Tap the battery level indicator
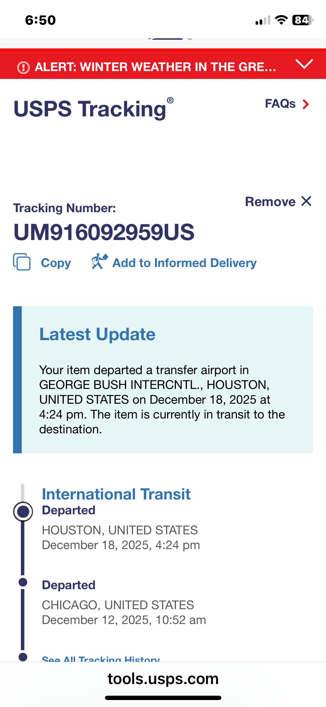 303,20
